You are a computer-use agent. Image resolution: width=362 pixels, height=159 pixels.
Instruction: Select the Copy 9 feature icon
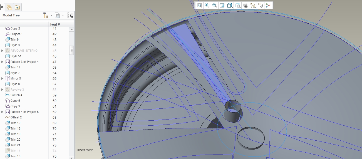(8, 106)
